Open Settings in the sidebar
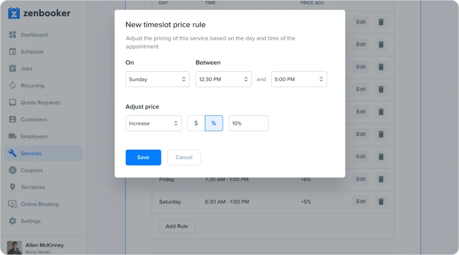Viewport: 459px width, 255px height. (x=43, y=221)
